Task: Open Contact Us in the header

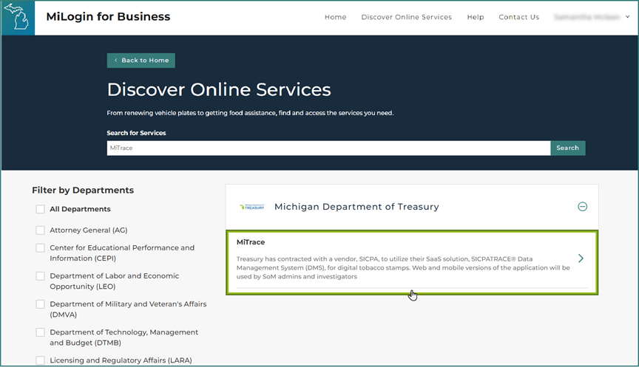Action: coord(518,17)
